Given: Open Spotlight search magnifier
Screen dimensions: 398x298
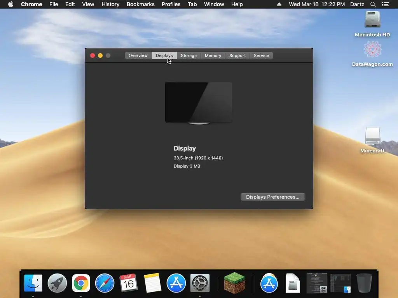Looking at the screenshot, I should point(373,4).
